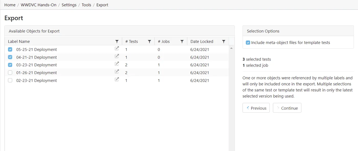Screen dimensions: 358x151
Task: Check the 01-26-21 Deployment checkbox
Action: coord(10,73)
